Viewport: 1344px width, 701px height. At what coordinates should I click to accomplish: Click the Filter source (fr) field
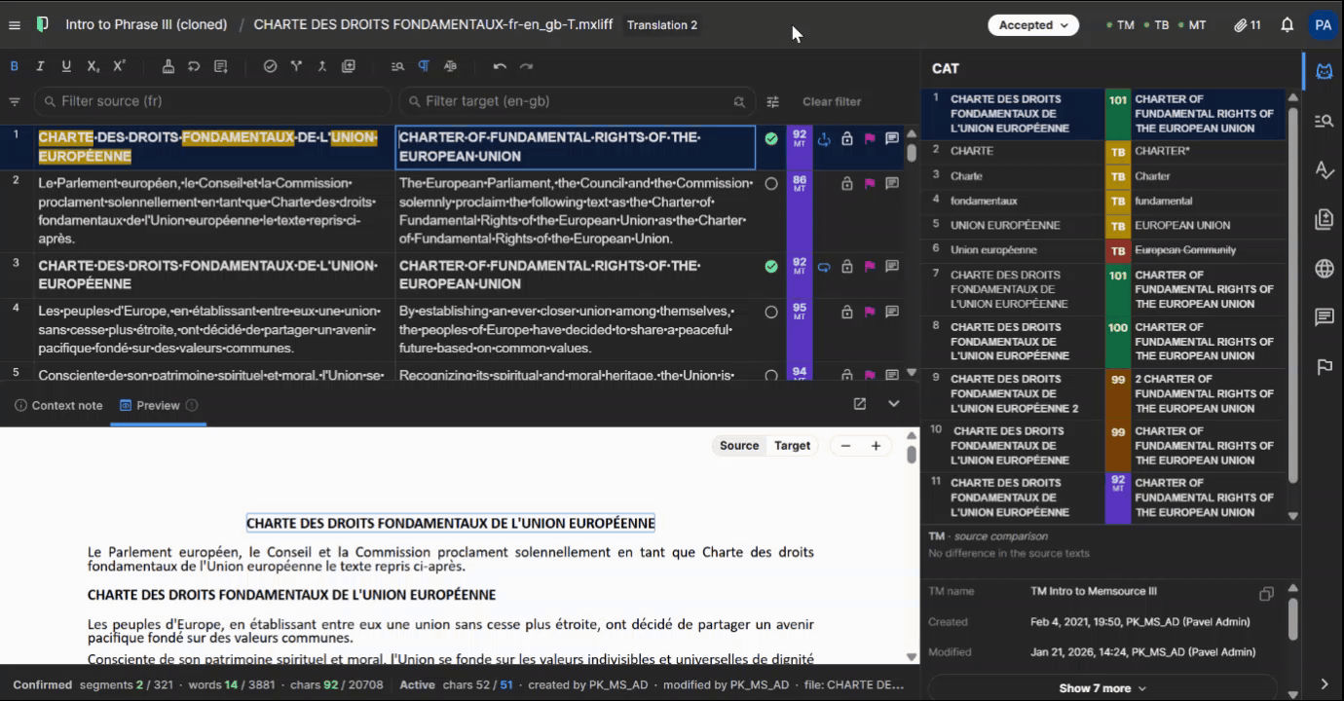212,101
